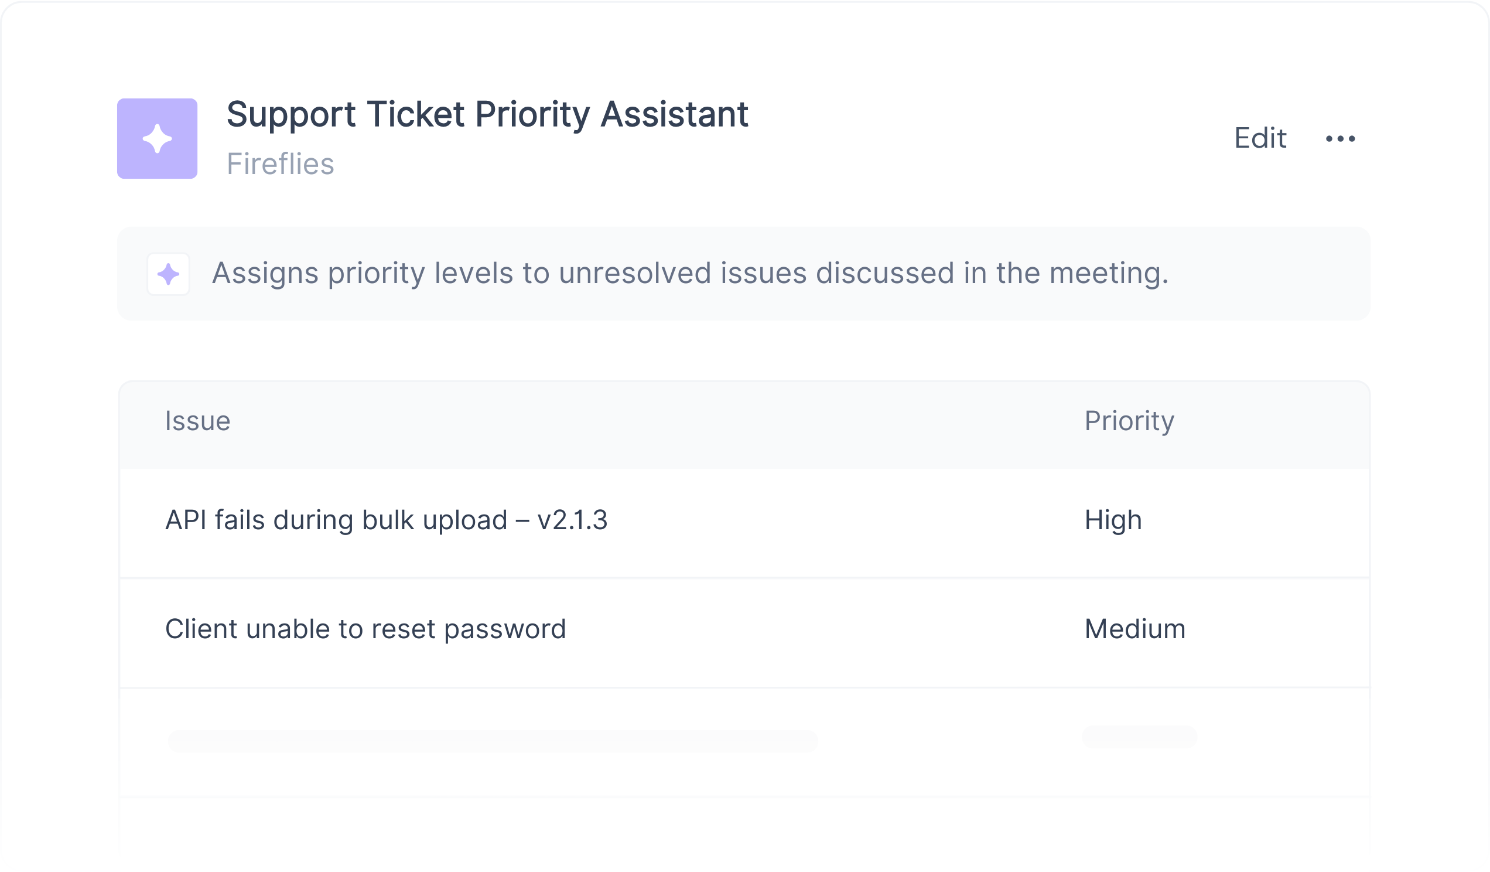This screenshot has width=1490, height=872.
Task: Click the small sparkle icon beside the description
Action: click(x=168, y=274)
